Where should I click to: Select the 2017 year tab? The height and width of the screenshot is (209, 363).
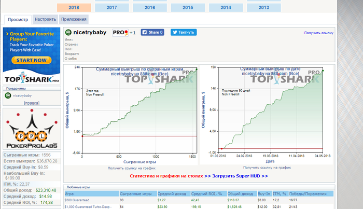pos(112,8)
